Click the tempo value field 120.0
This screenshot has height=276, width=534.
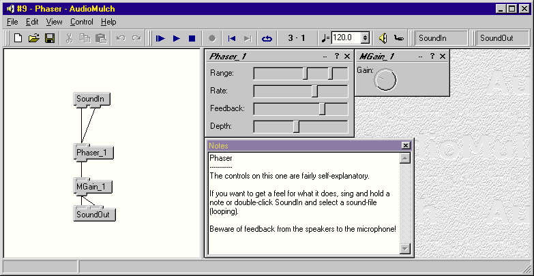click(x=346, y=37)
